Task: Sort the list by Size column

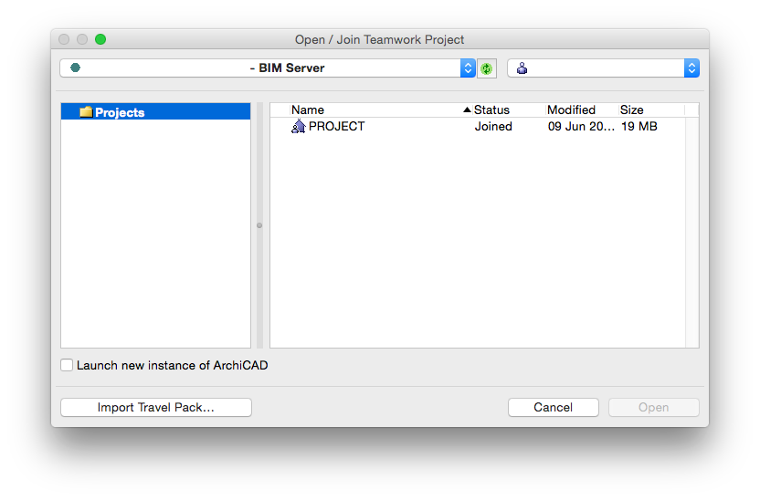Action: pyautogui.click(x=652, y=109)
